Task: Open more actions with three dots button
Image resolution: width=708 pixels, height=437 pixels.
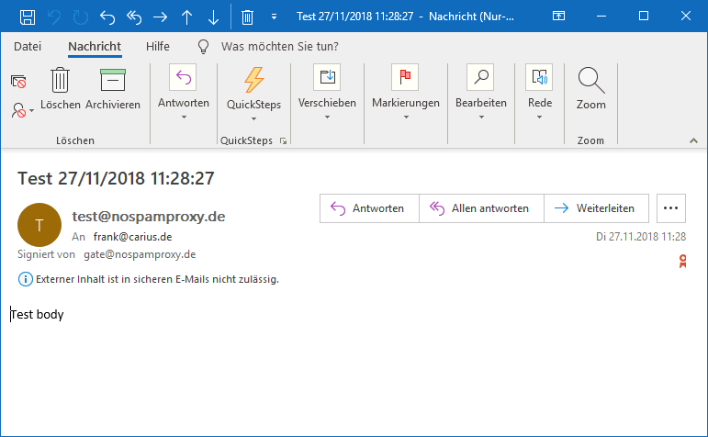Action: [671, 208]
